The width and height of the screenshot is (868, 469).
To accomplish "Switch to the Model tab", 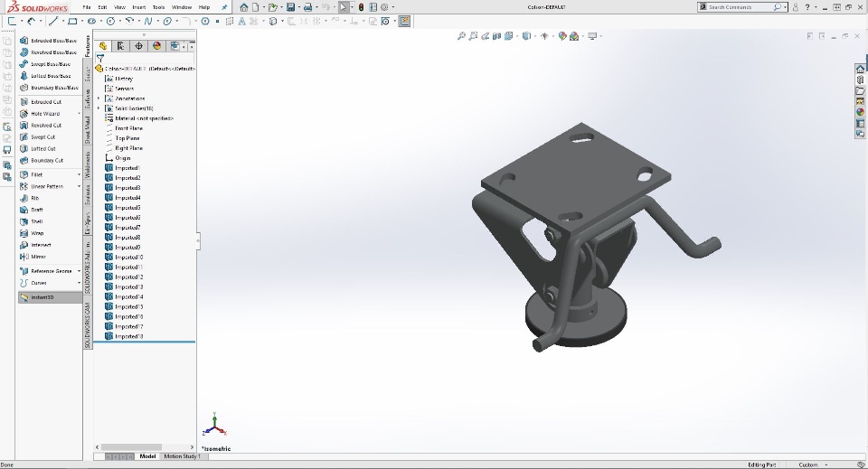I will (147, 456).
